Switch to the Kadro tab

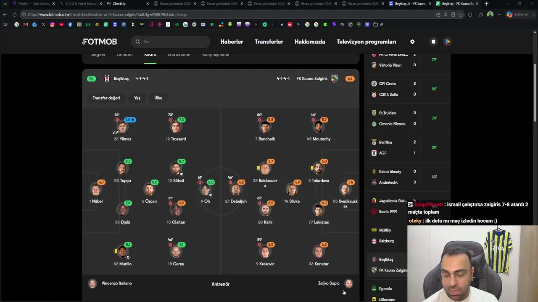(150, 55)
